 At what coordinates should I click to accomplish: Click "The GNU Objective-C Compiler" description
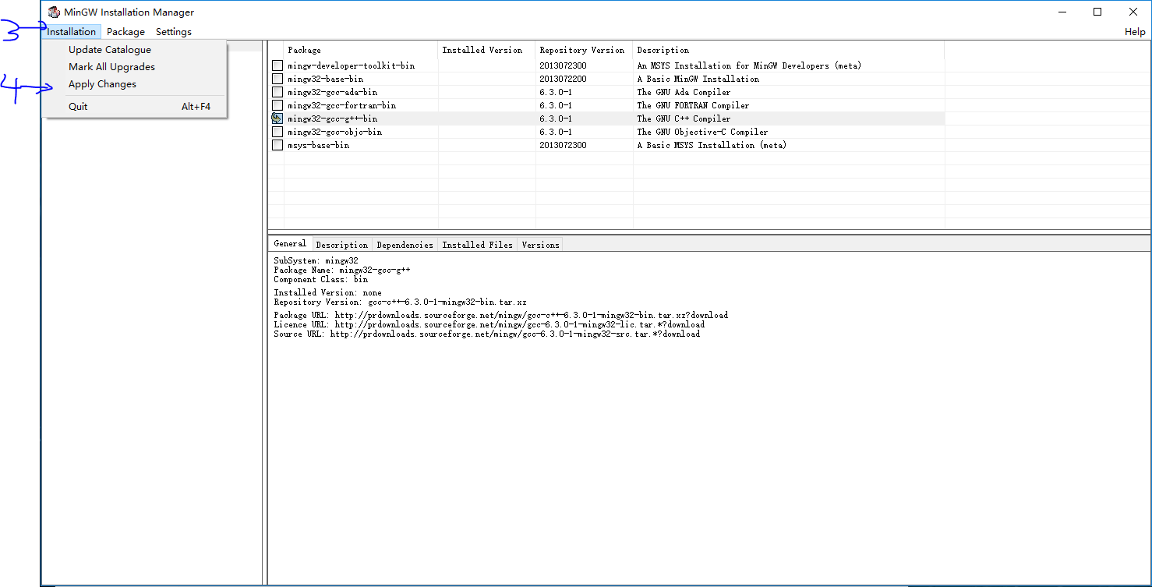(x=702, y=132)
